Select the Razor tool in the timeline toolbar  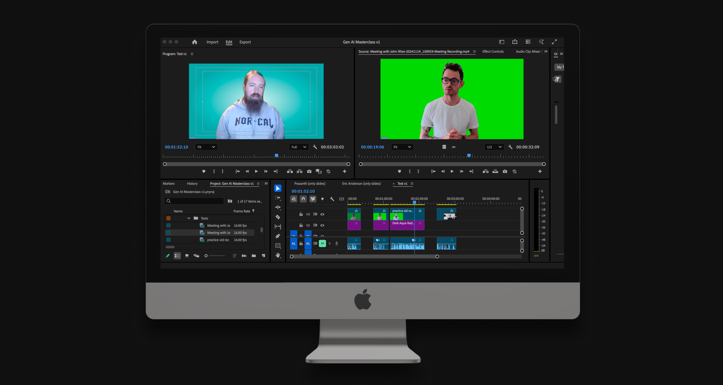277,217
